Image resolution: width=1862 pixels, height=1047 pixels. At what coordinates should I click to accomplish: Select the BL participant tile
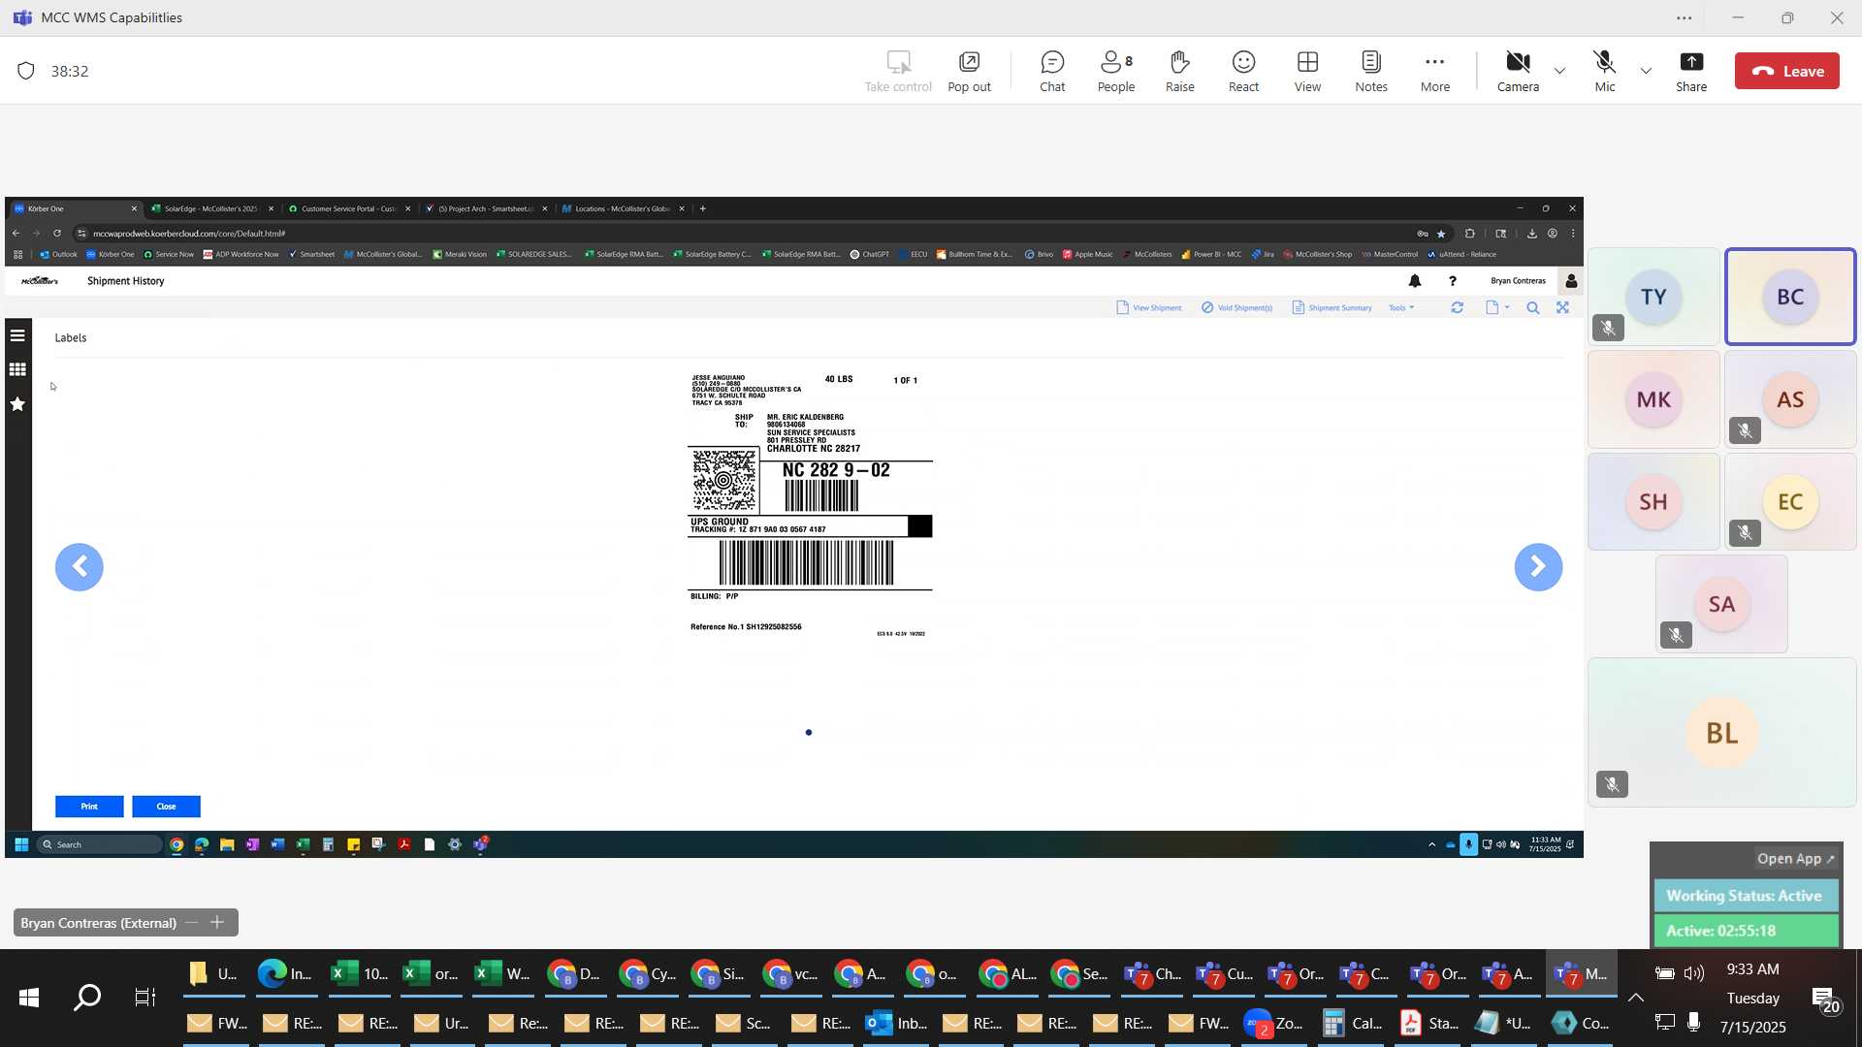[1721, 733]
